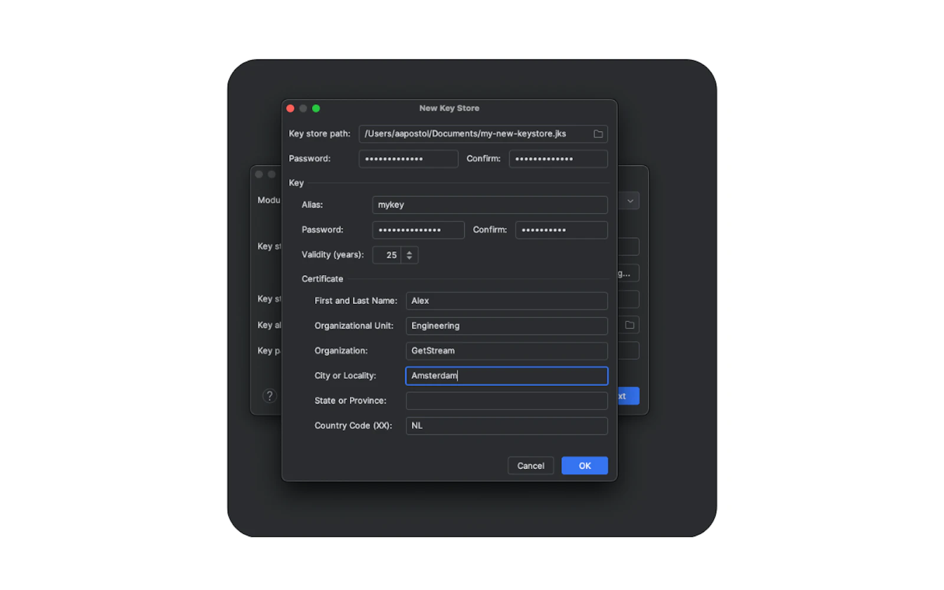Click the empty State or Province field
The height and width of the screenshot is (590, 944).
[506, 401]
